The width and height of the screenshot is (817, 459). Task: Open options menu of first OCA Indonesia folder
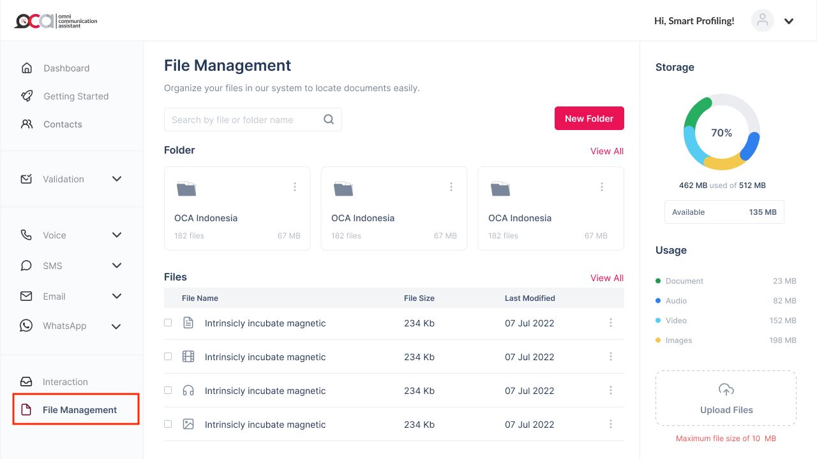click(295, 187)
